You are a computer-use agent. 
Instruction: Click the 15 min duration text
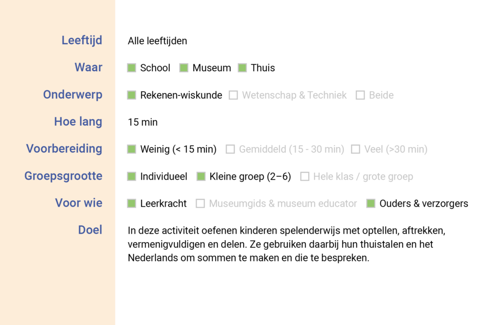[143, 122]
